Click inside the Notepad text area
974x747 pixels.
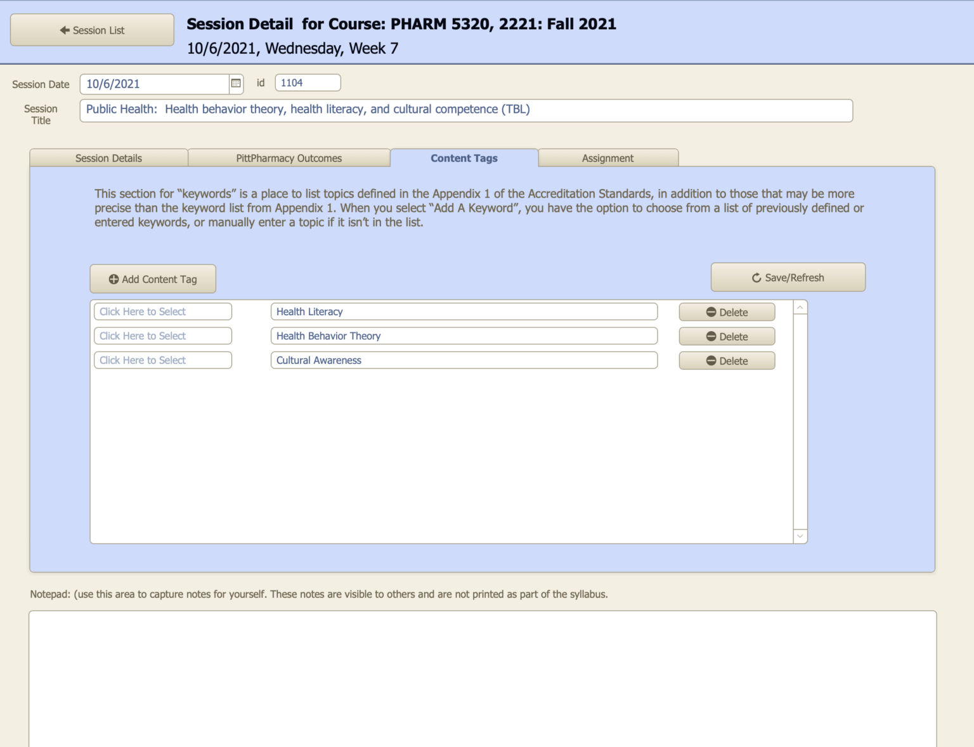point(482,679)
